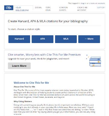Select Create an Account in navigation bar

click(x=82, y=9)
